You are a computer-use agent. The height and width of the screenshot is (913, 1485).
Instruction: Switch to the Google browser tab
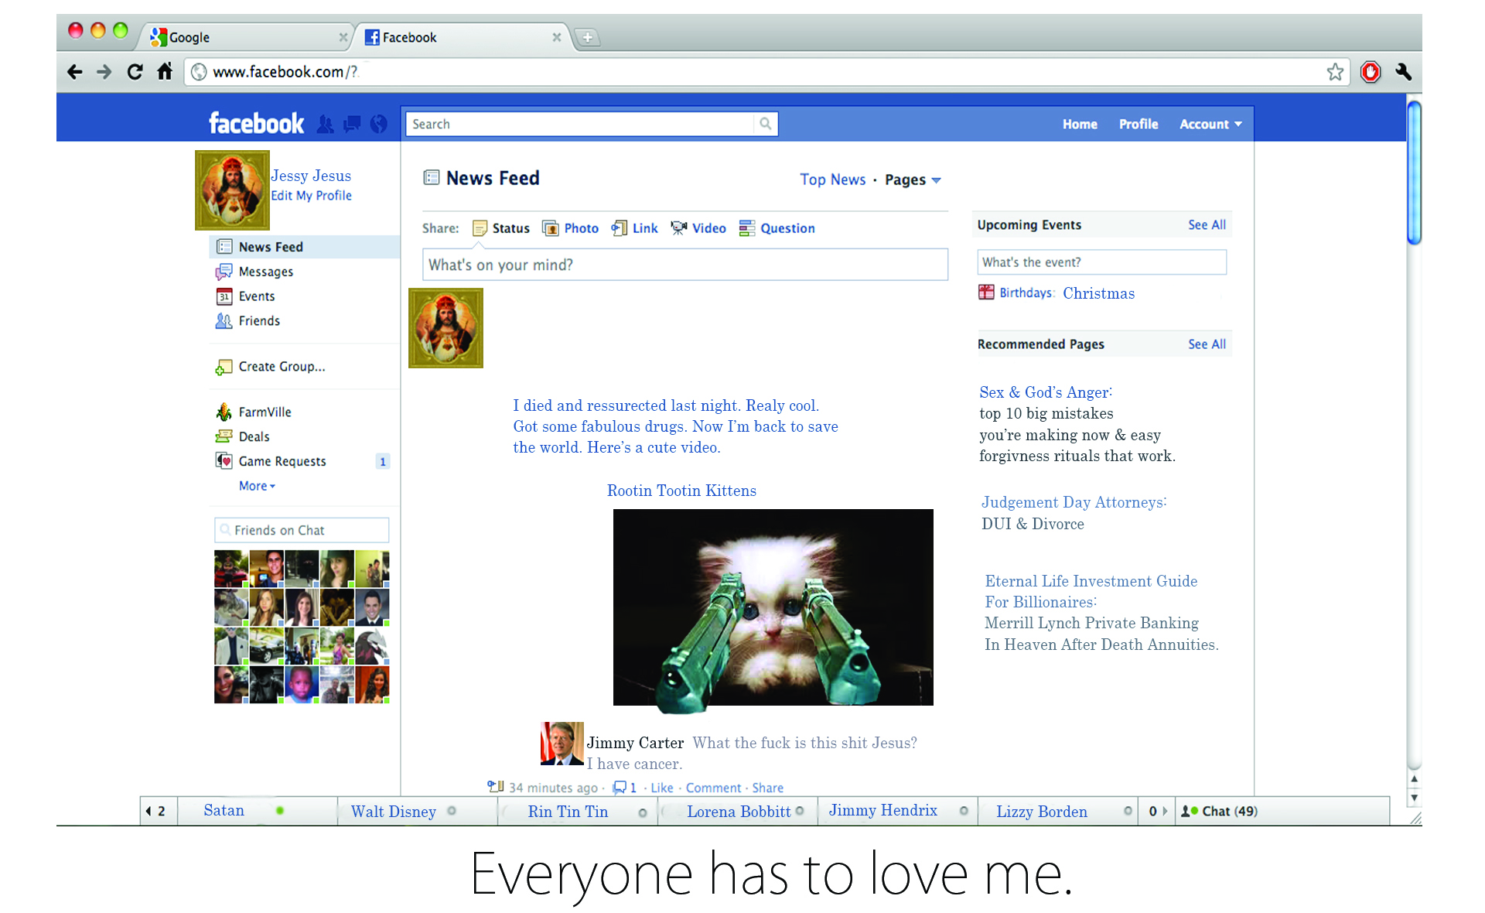click(247, 37)
